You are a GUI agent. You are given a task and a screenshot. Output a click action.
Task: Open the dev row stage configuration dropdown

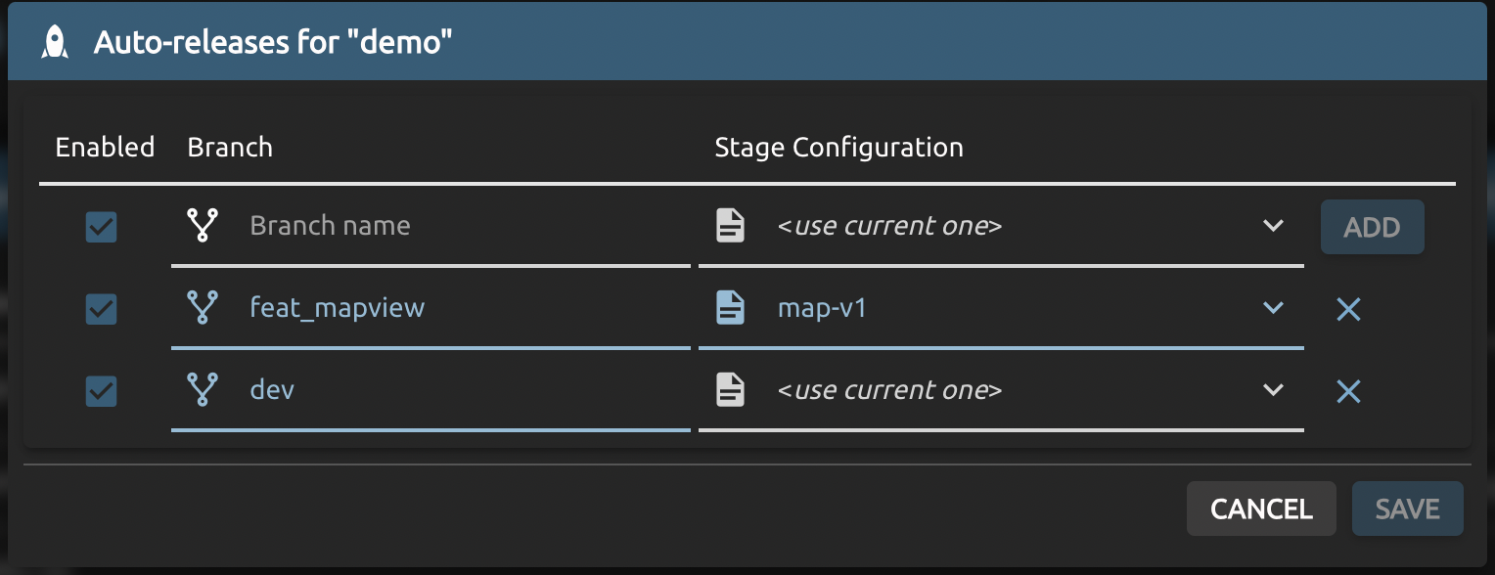pos(1272,390)
